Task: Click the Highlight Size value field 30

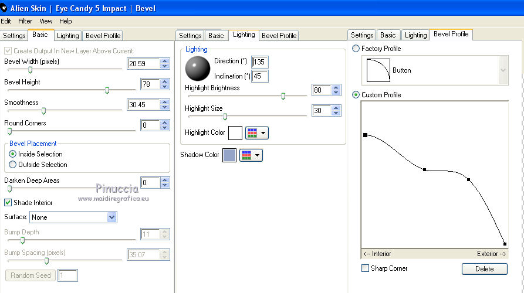Action: (321, 110)
